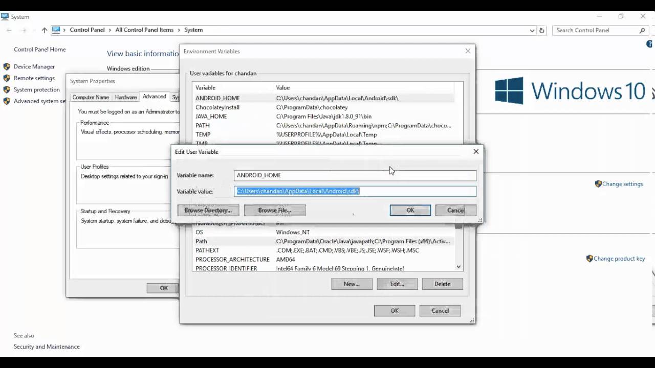Select ChocolateyInstall user variable row
Viewport: 655px width, 368px height.
point(323,107)
